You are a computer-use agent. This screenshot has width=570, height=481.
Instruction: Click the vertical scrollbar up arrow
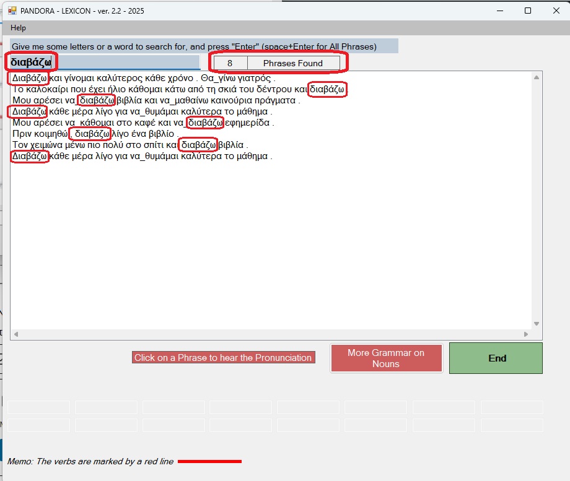point(537,77)
